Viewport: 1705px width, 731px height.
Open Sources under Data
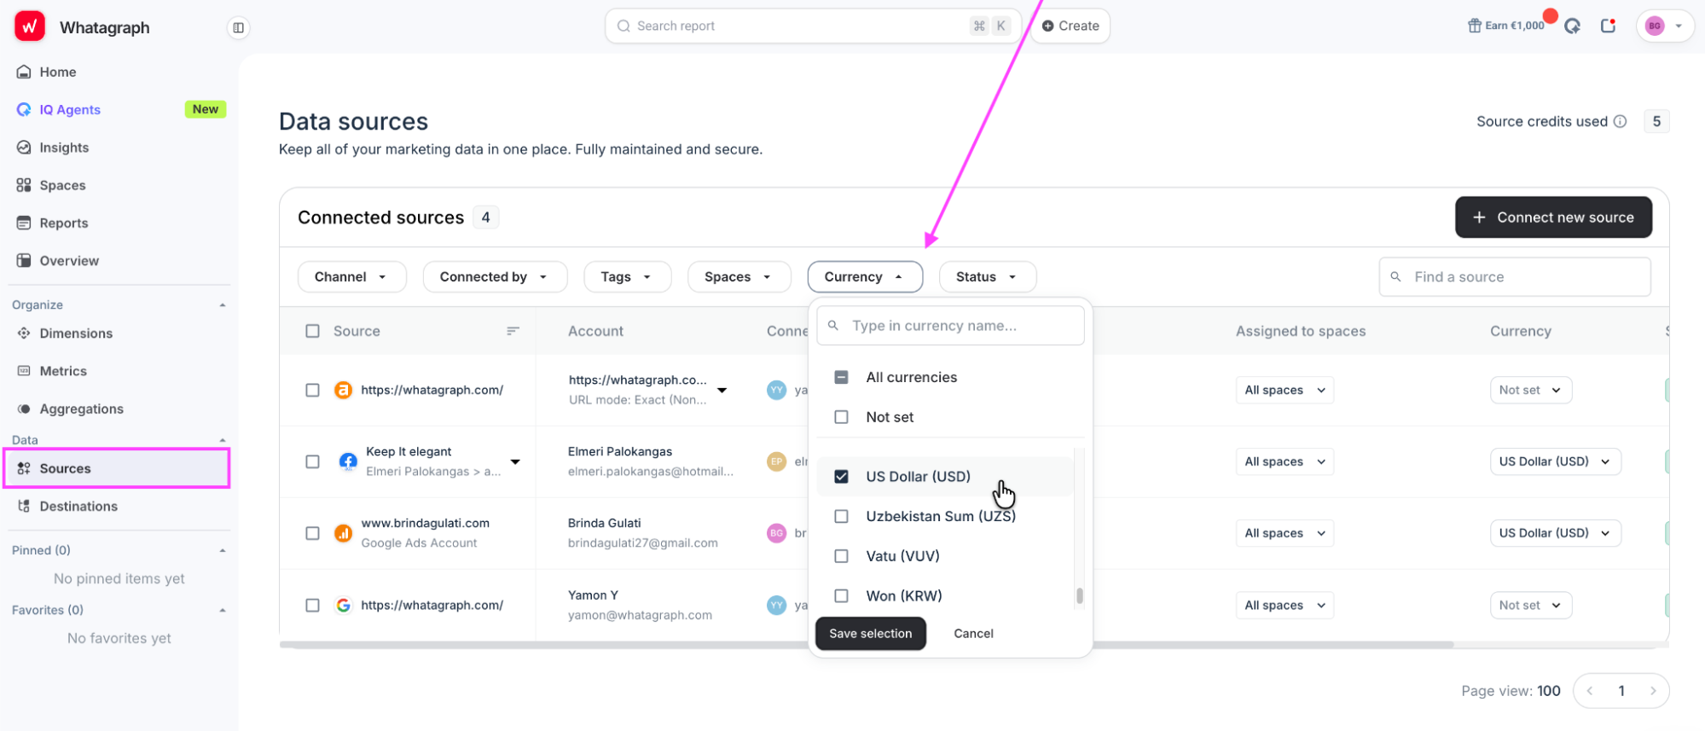117,468
